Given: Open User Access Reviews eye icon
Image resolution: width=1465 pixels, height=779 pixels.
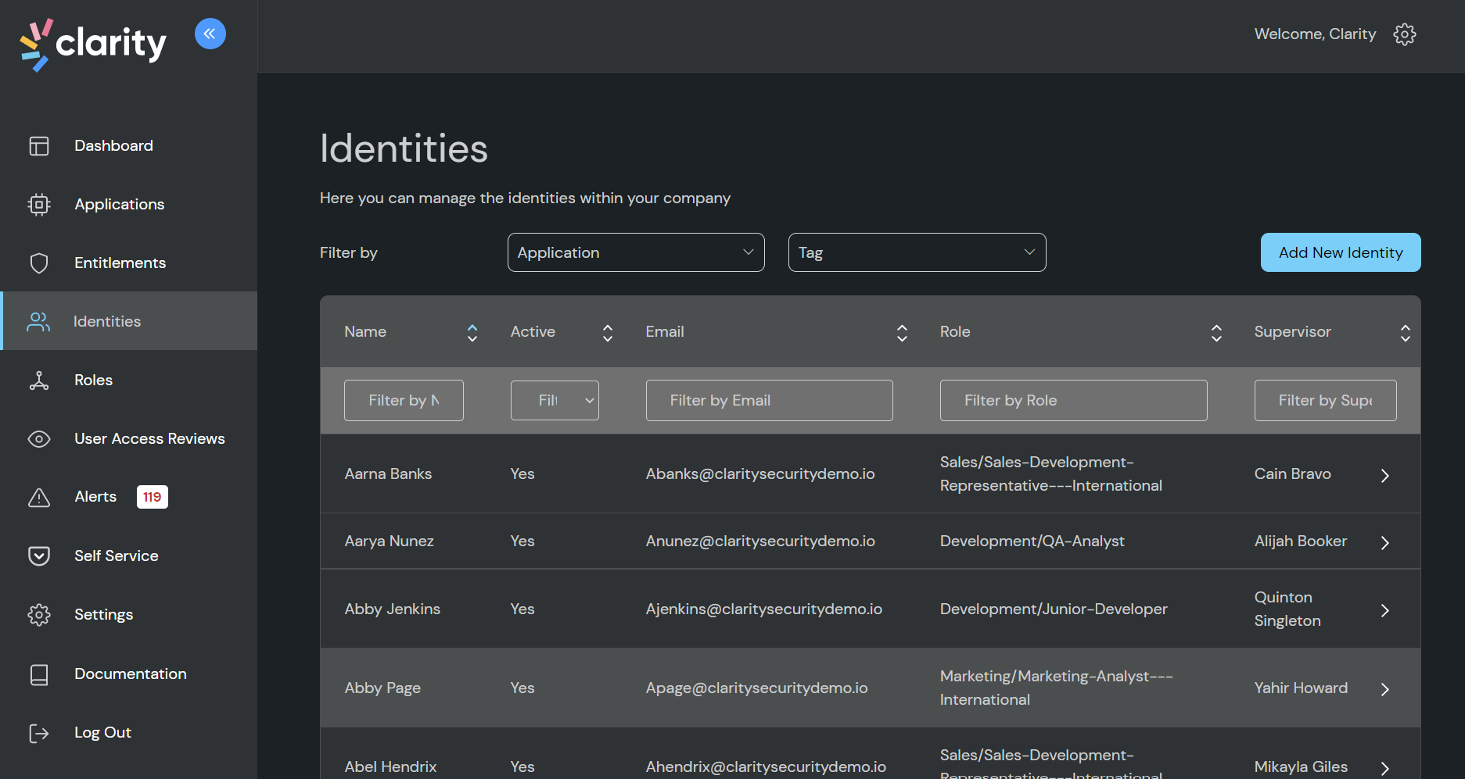Looking at the screenshot, I should [x=39, y=438].
